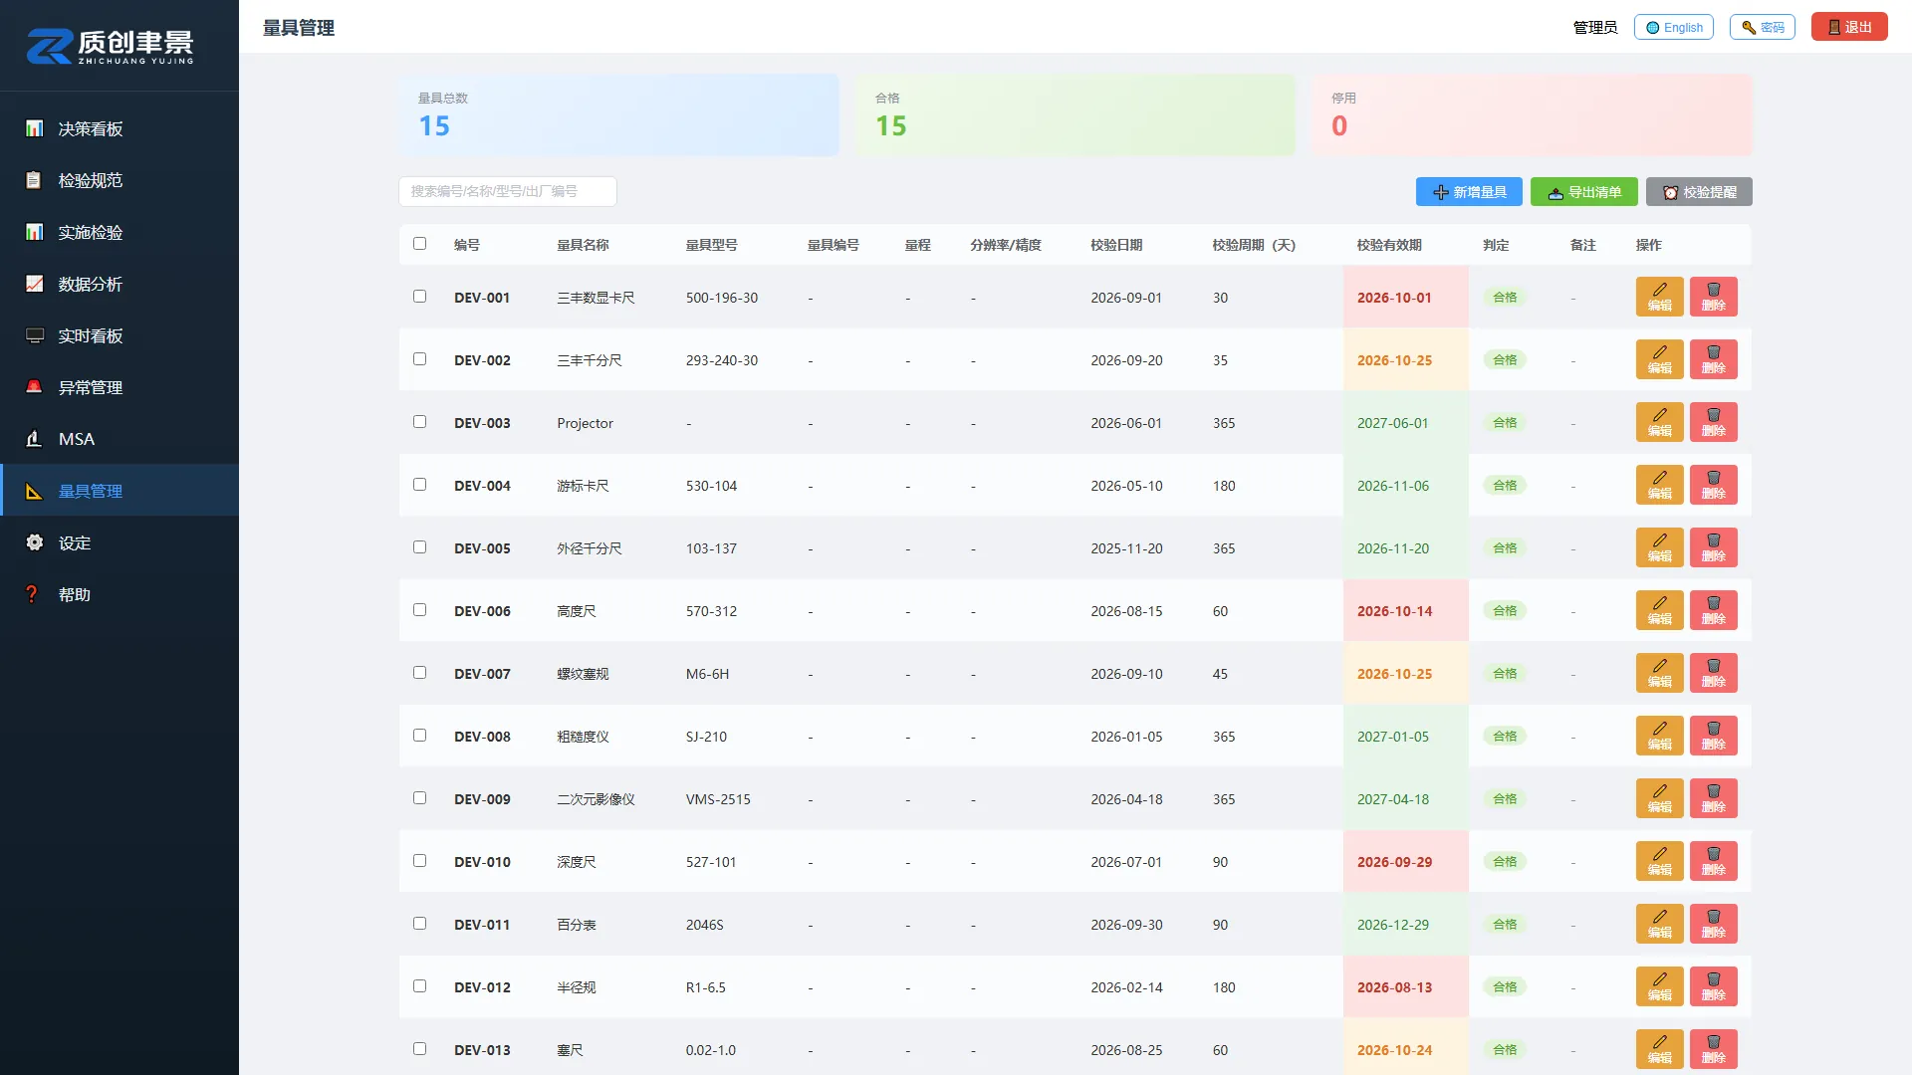Image resolution: width=1912 pixels, height=1075 pixels.
Task: Click the 量具总数 summary card
Action: (x=618, y=114)
